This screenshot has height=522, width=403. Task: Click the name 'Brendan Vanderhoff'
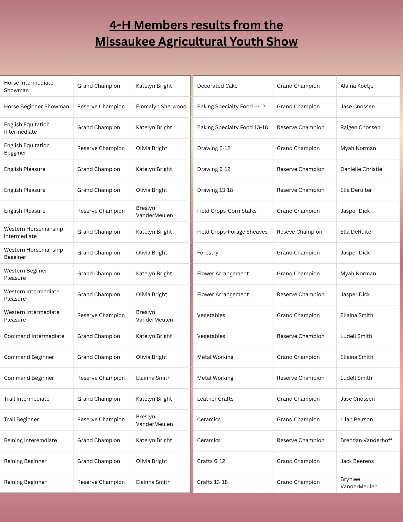[x=366, y=441]
